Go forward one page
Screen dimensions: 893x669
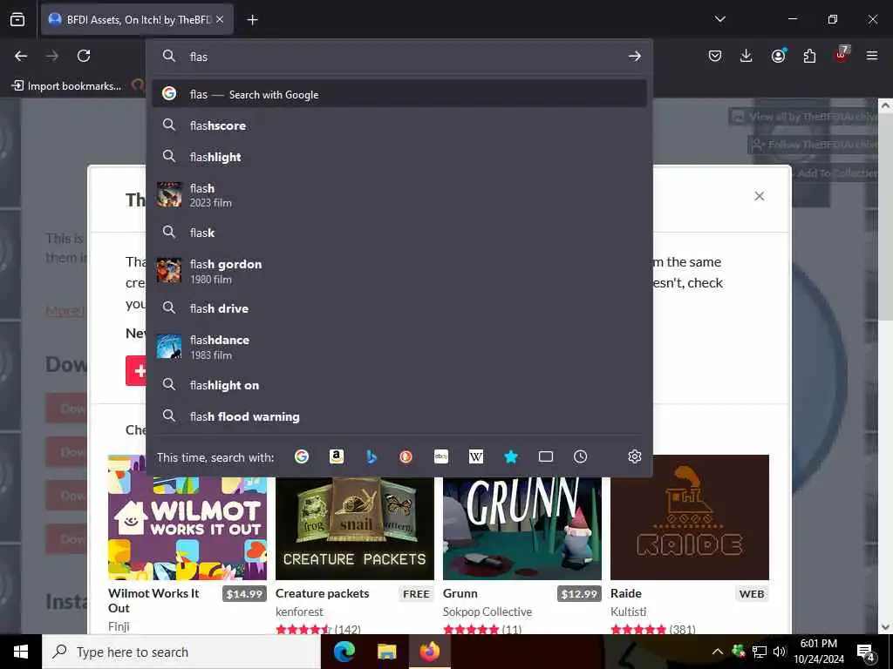(x=52, y=56)
